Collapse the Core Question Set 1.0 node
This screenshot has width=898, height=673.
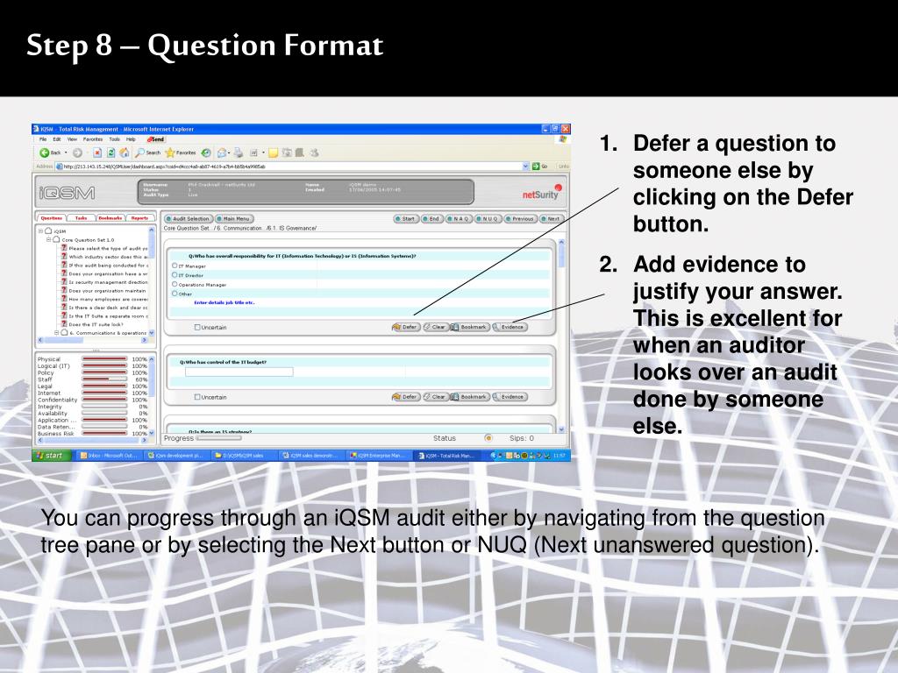point(49,240)
